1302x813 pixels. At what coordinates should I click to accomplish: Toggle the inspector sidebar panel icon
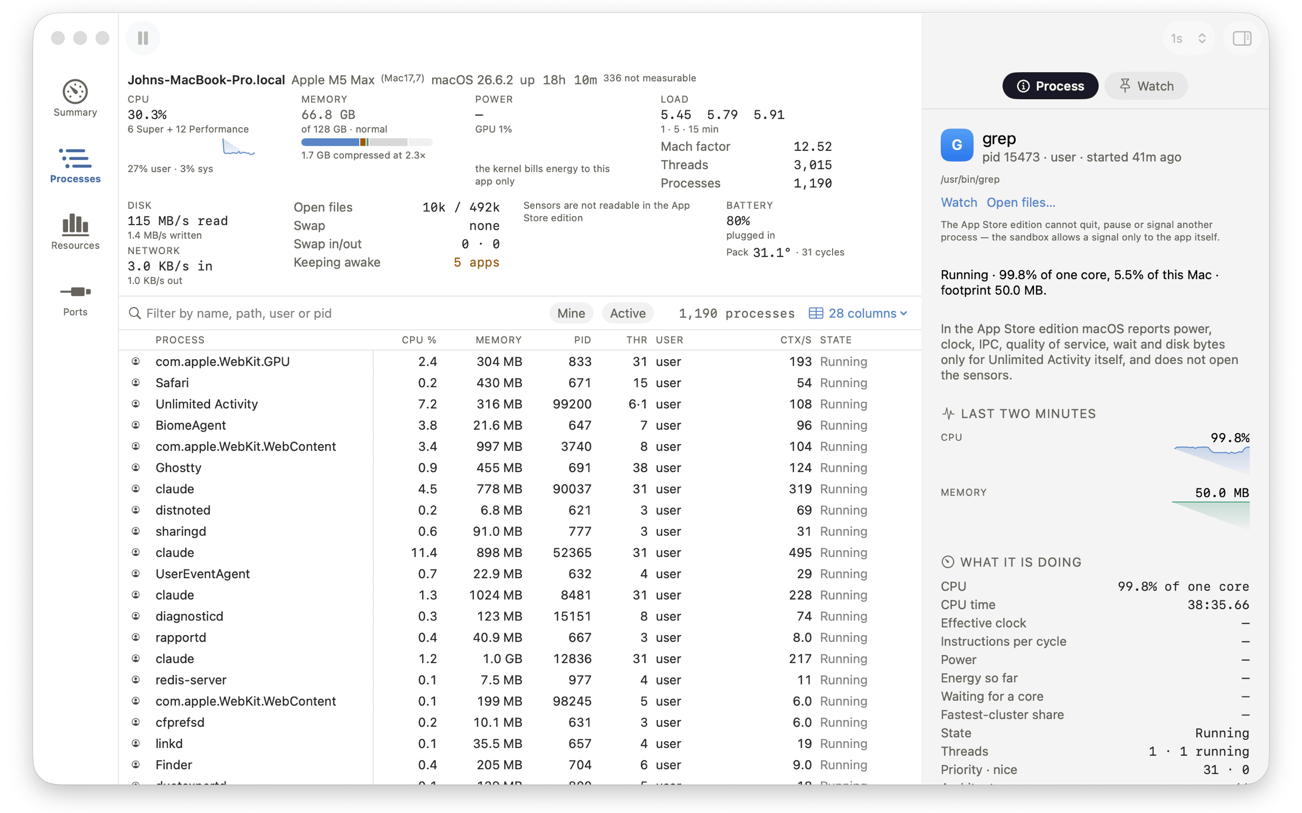(x=1242, y=38)
